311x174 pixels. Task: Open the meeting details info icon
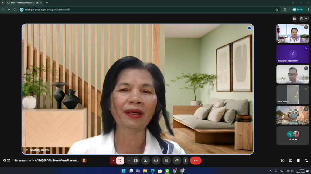tap(282, 160)
